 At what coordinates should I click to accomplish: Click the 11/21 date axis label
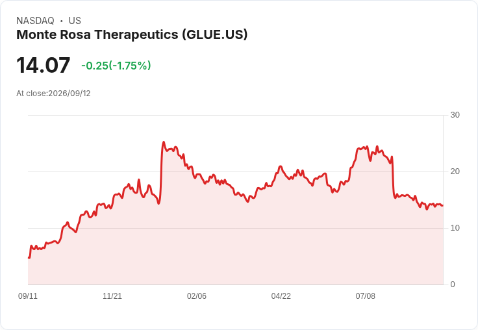112,296
